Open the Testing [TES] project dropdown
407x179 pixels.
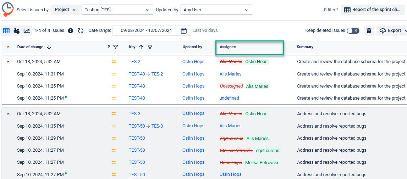point(117,10)
